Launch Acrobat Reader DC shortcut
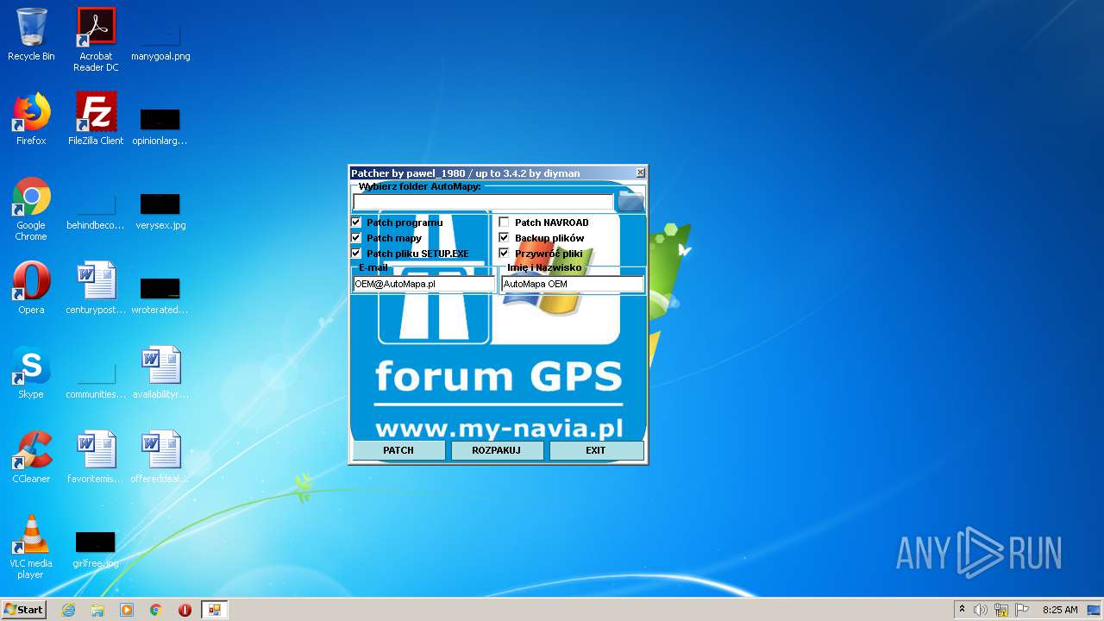This screenshot has height=621, width=1104. click(96, 40)
